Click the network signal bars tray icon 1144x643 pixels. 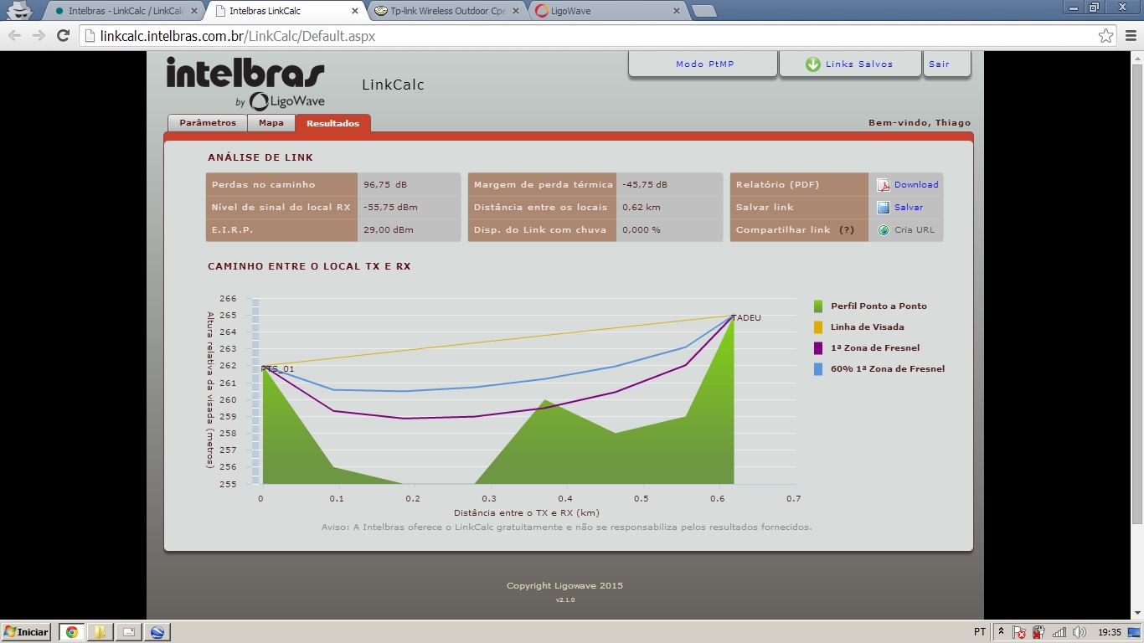tap(1059, 632)
